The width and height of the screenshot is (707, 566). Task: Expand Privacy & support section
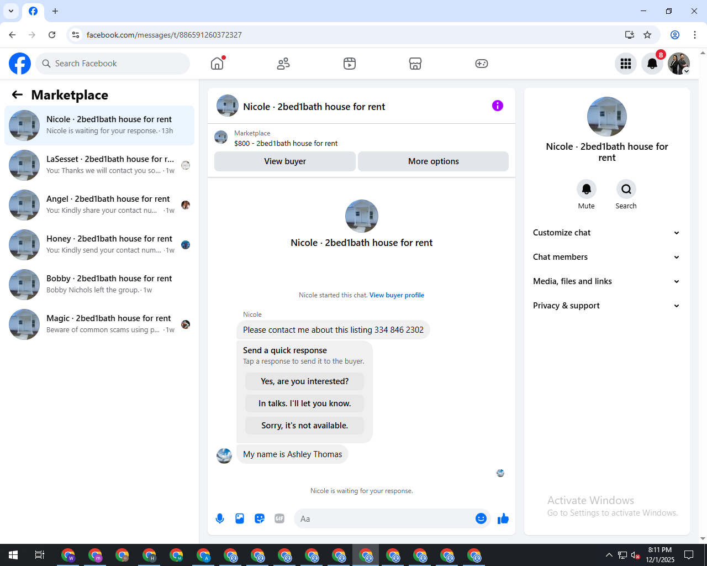click(x=606, y=306)
